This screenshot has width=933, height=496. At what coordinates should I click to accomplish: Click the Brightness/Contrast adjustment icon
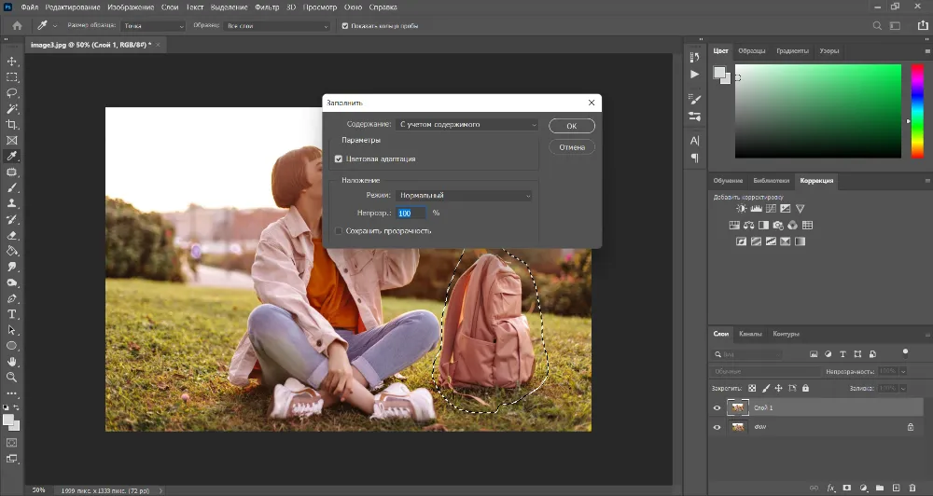point(741,209)
